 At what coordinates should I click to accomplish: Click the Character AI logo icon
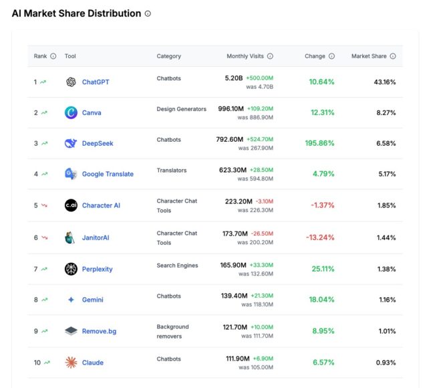coord(71,205)
